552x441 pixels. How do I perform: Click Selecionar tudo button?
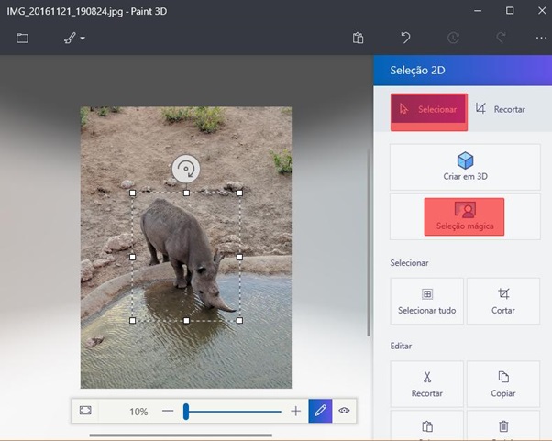coord(427,301)
